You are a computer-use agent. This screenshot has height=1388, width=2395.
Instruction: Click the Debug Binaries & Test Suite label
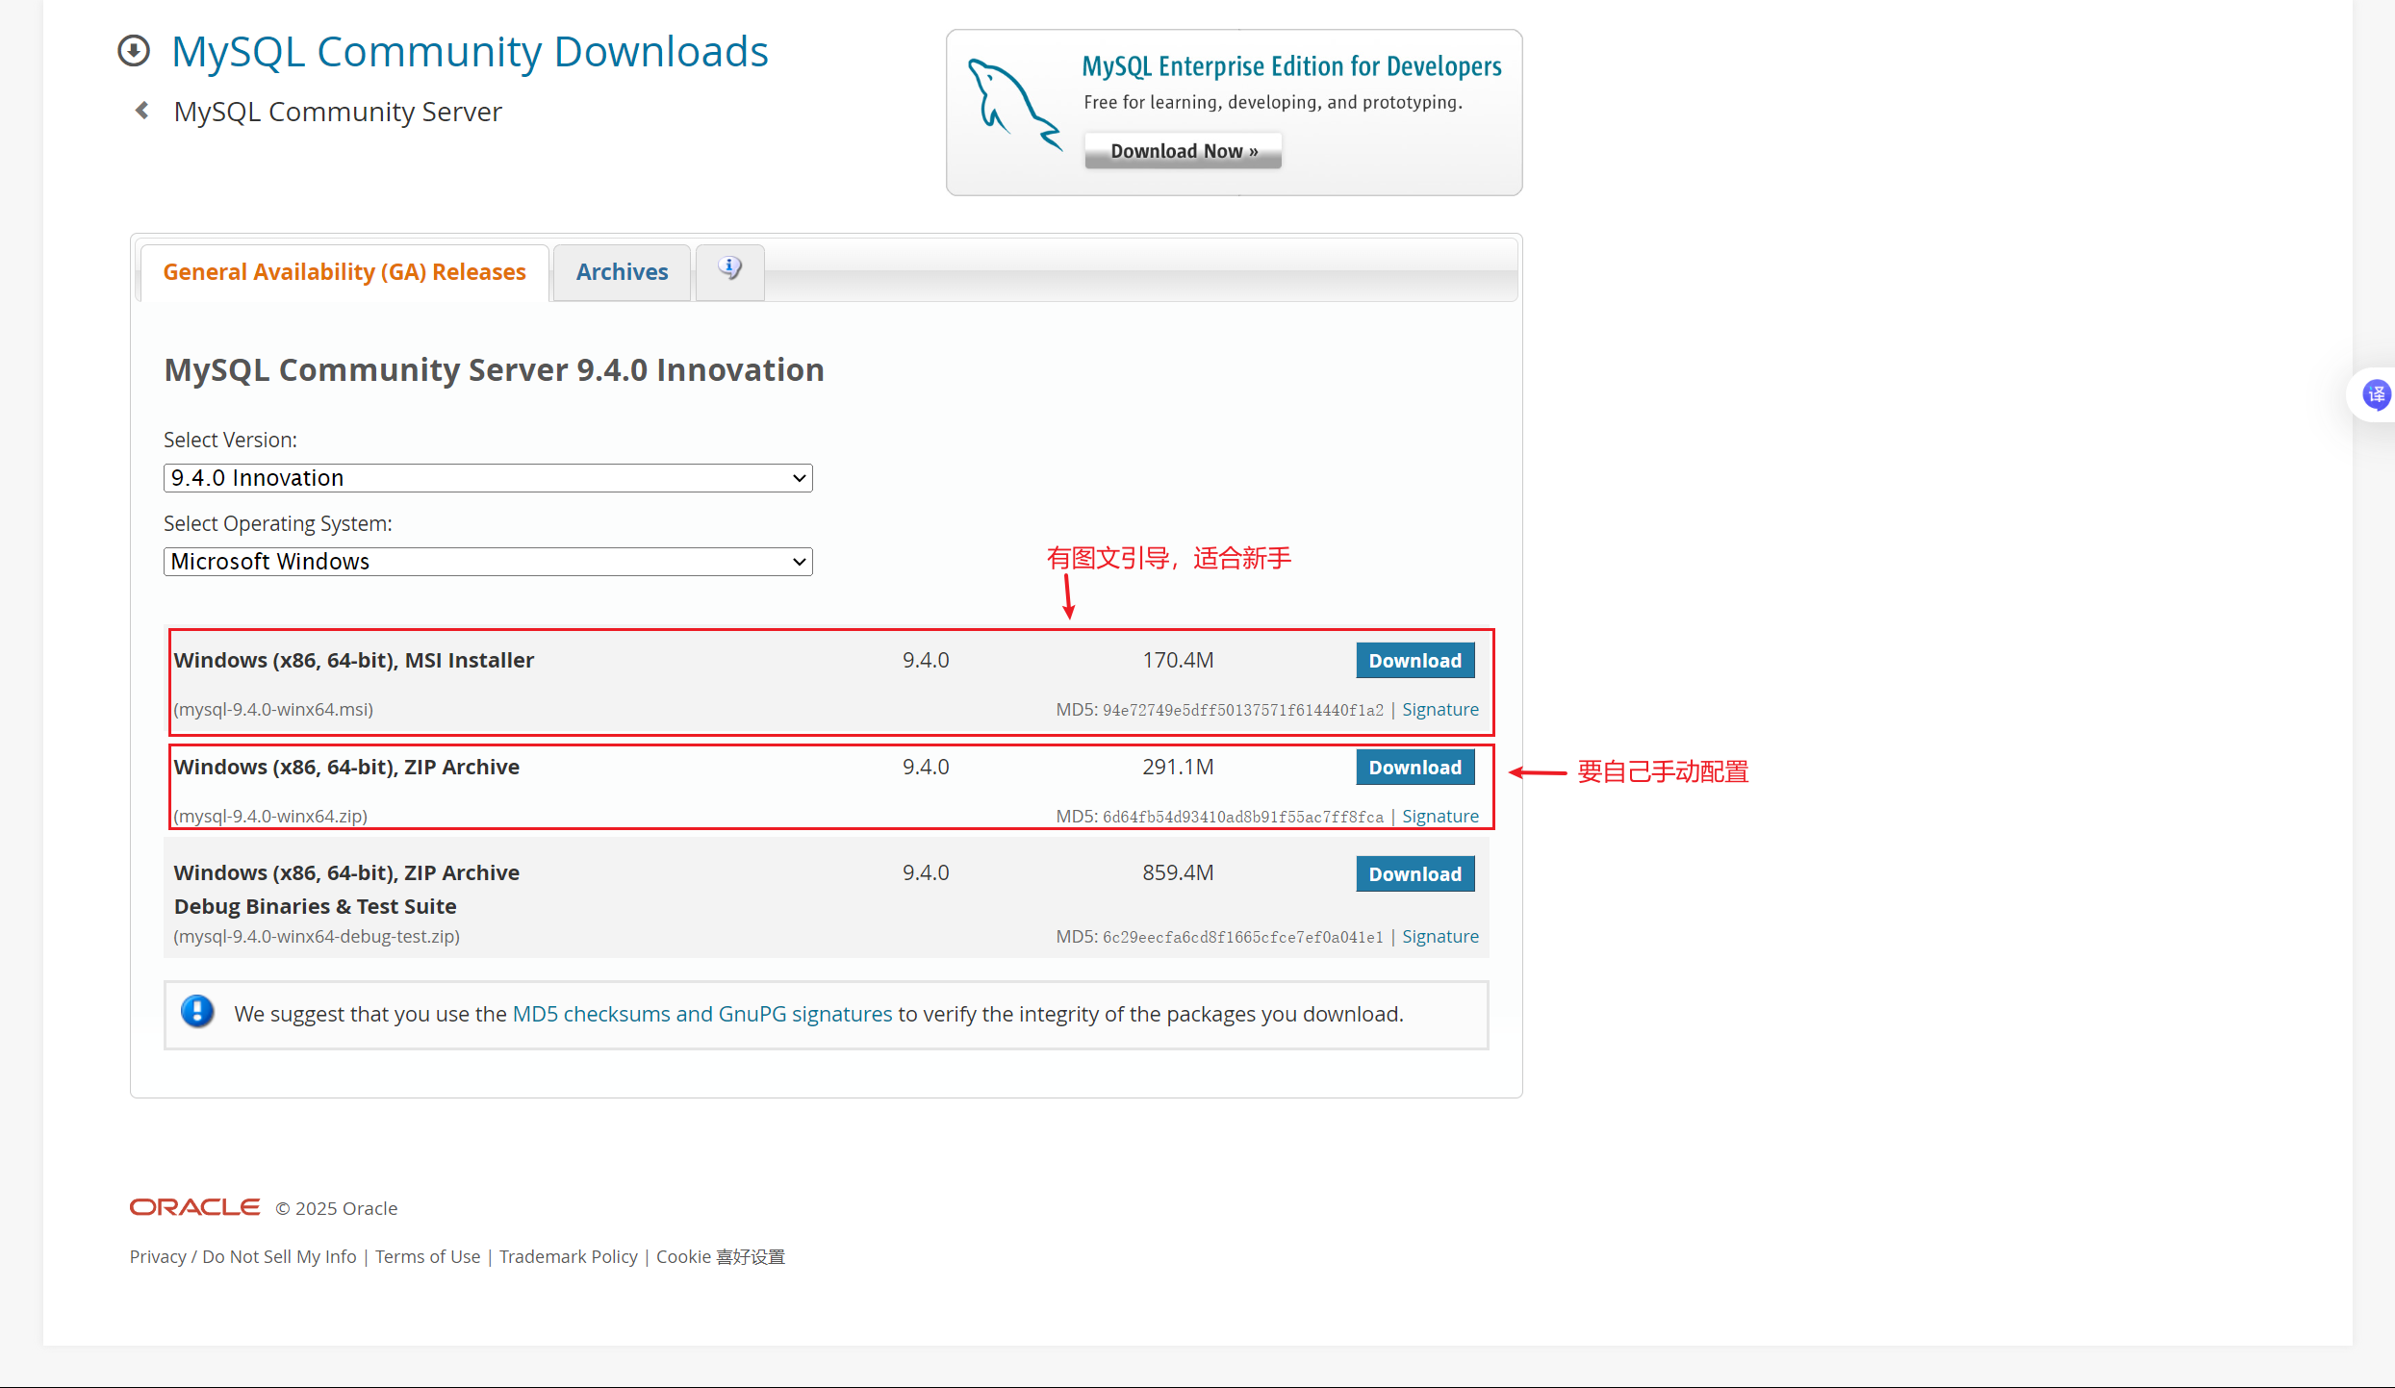click(316, 907)
